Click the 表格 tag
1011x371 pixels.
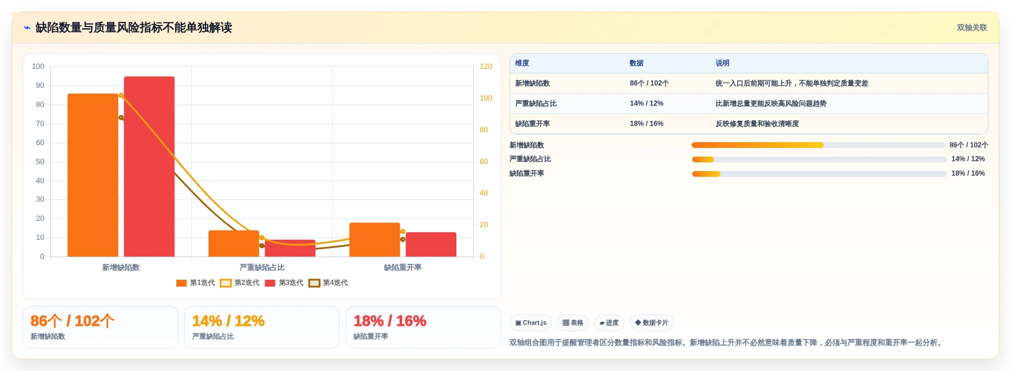[x=573, y=323]
